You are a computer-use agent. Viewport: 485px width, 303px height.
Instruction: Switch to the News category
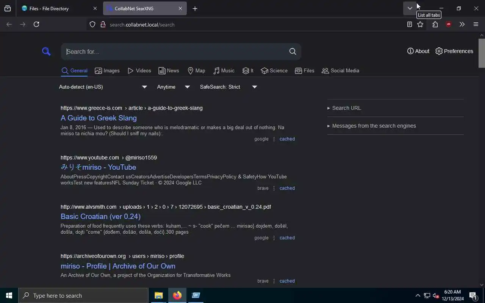(169, 70)
